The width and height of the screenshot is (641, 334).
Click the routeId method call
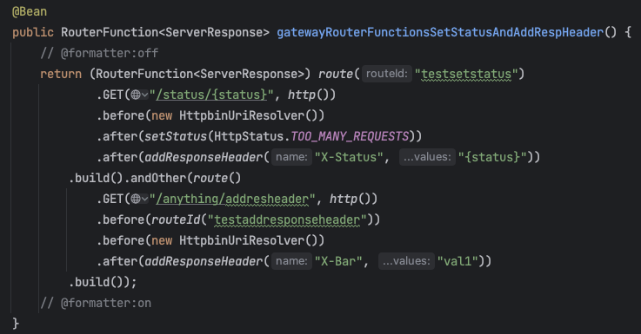(x=176, y=219)
